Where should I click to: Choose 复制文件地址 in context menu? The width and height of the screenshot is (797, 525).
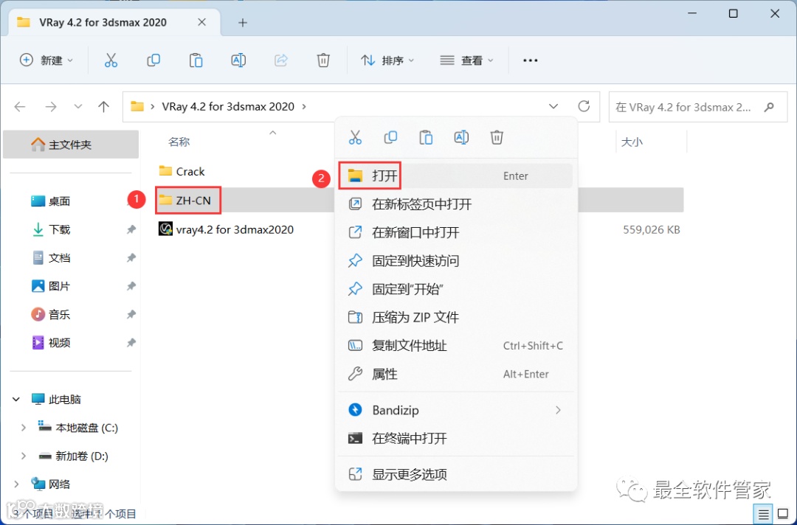coord(456,346)
